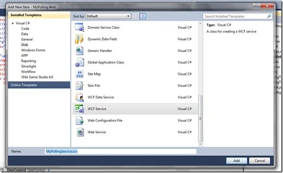Open the Sort by Default dropdown
The height and width of the screenshot is (173, 283).
[108, 16]
